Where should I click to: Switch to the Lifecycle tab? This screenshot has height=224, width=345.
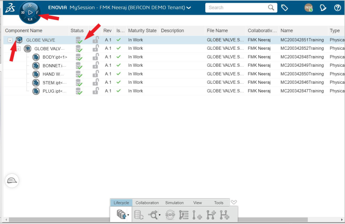[121, 202]
